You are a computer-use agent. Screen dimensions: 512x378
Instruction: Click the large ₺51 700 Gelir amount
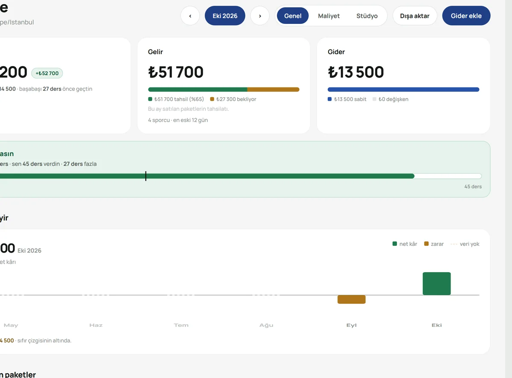point(176,72)
